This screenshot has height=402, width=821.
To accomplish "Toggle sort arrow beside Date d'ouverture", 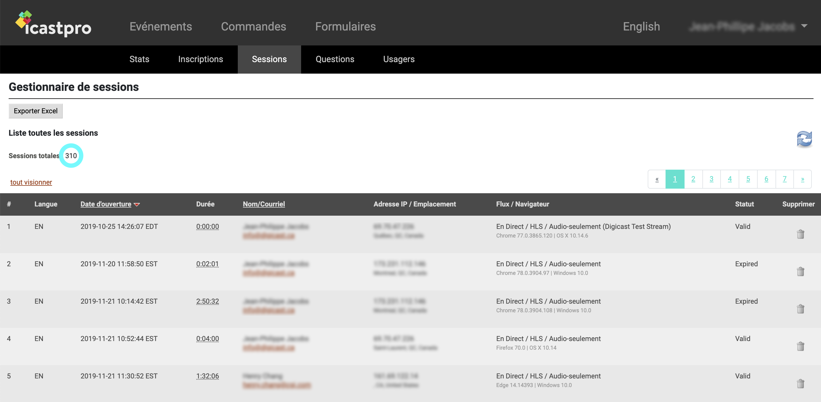I will coord(137,205).
